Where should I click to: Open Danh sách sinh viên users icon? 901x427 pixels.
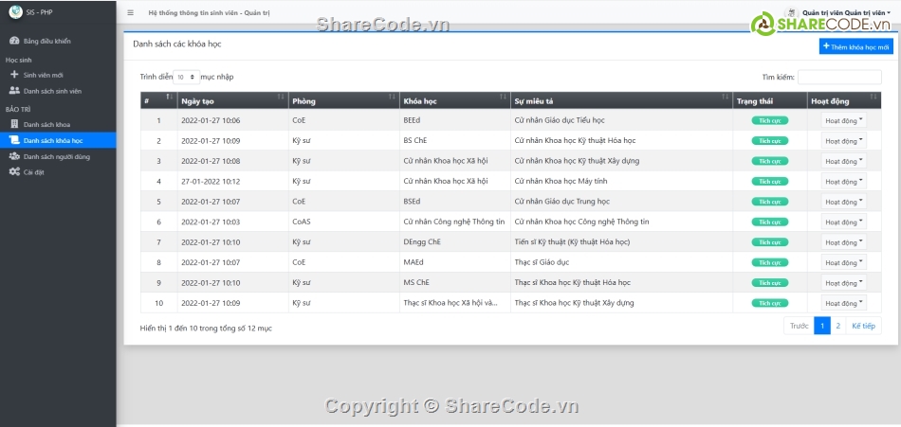click(13, 91)
